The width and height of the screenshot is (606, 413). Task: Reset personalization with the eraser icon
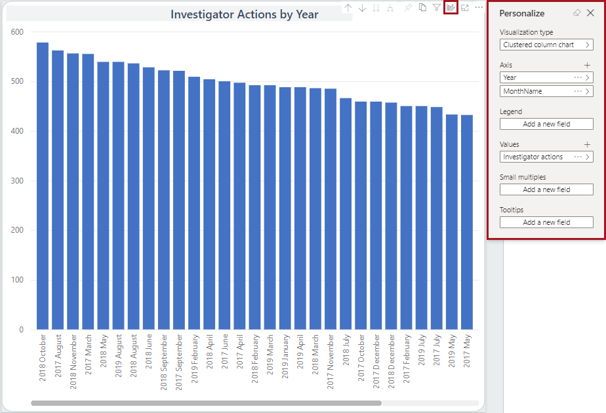tap(576, 13)
